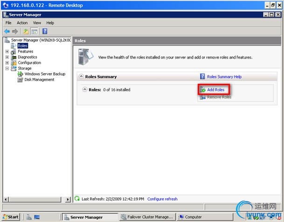Toggle the Show/Hide console tree toolbar icon
This screenshot has height=222, width=284.
[x=35, y=31]
